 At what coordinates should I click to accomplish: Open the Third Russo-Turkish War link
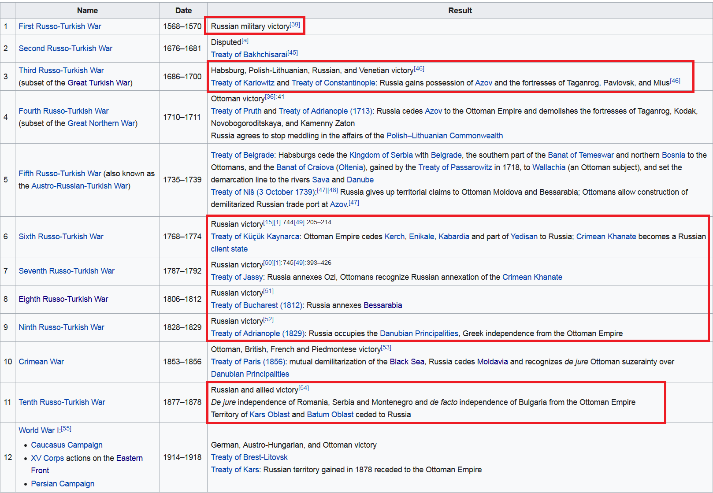(x=61, y=70)
